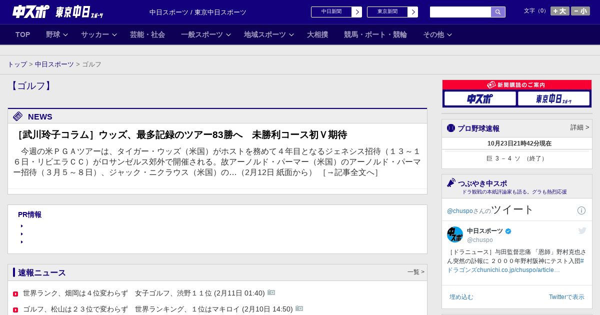Expand the 野球 dropdown chevron
The image size is (600, 315).
[x=65, y=34]
